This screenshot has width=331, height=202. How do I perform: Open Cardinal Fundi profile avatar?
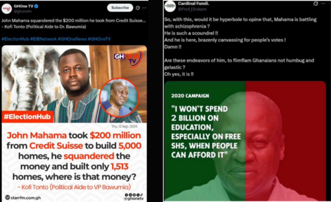pos(170,6)
